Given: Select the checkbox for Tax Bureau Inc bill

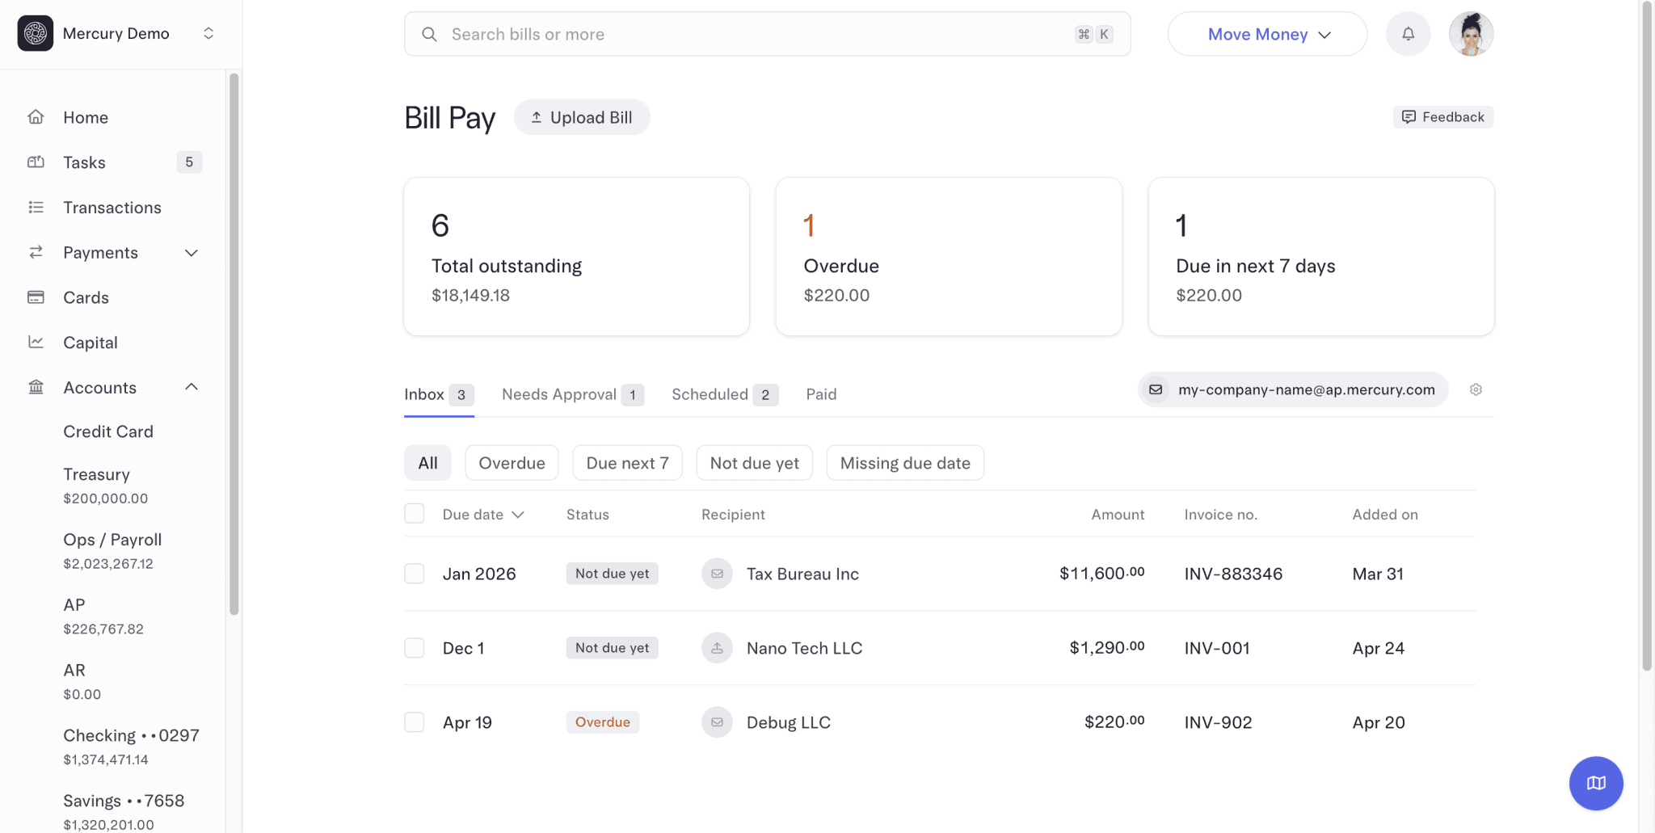Looking at the screenshot, I should [x=415, y=573].
